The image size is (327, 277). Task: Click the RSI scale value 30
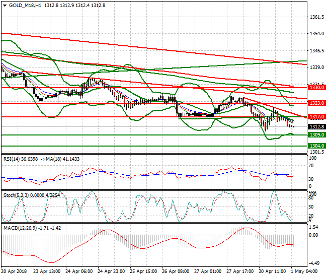click(x=311, y=179)
